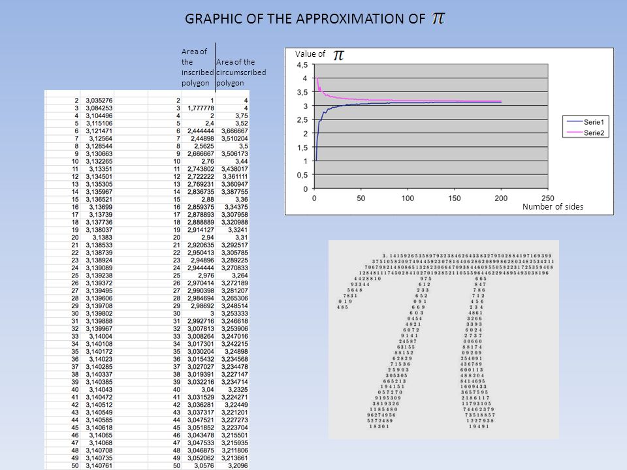Viewport: 627px width, 470px height.
Task: Click the x-axis label '150' on chart
Action: [455, 198]
